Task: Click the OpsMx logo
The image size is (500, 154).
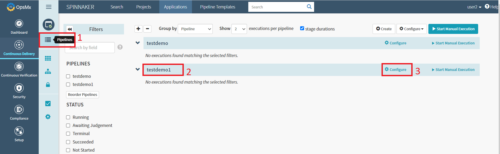Action: point(19,7)
